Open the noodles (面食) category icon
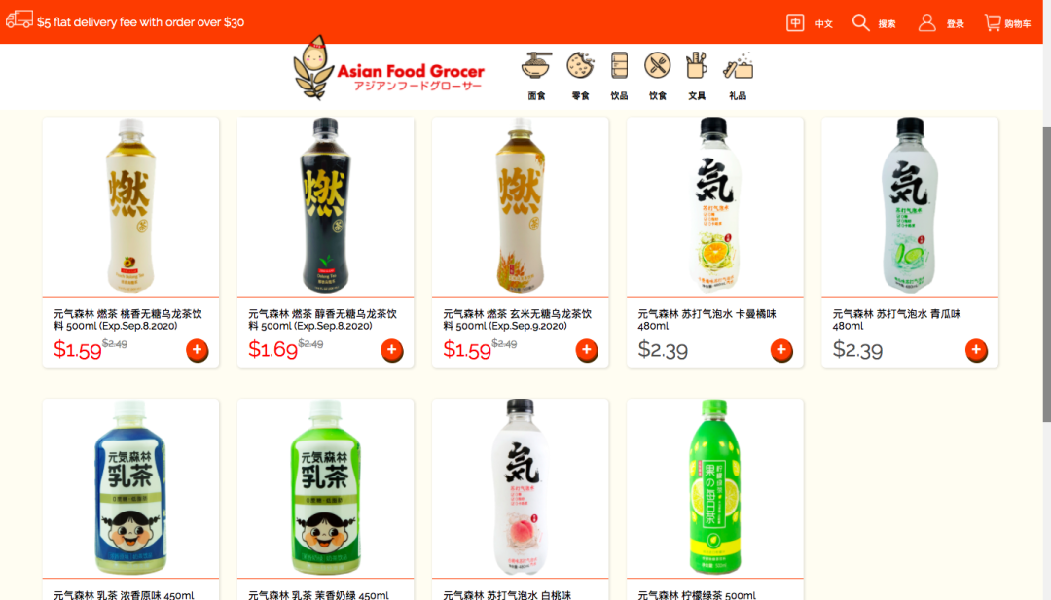Screen dimensions: 1051x600 [x=536, y=66]
